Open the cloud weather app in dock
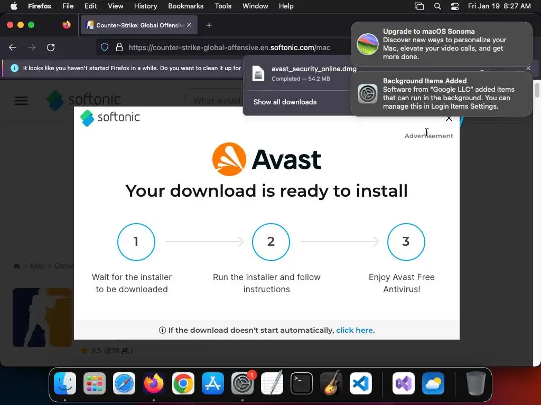541x405 pixels. point(433,383)
